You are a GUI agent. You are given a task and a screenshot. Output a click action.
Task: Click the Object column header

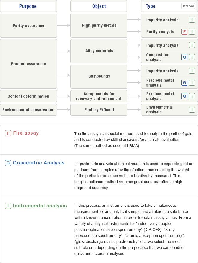(99, 6)
